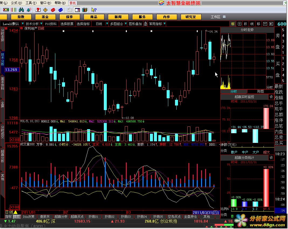Click the 债券 yellow button
This screenshot has width=288, height=229.
click(x=69, y=17)
